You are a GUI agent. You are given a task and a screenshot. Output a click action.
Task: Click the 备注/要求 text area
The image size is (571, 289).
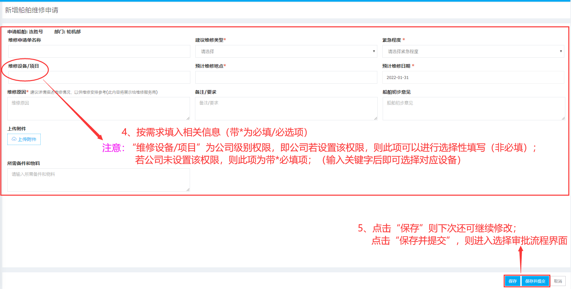pos(286,109)
